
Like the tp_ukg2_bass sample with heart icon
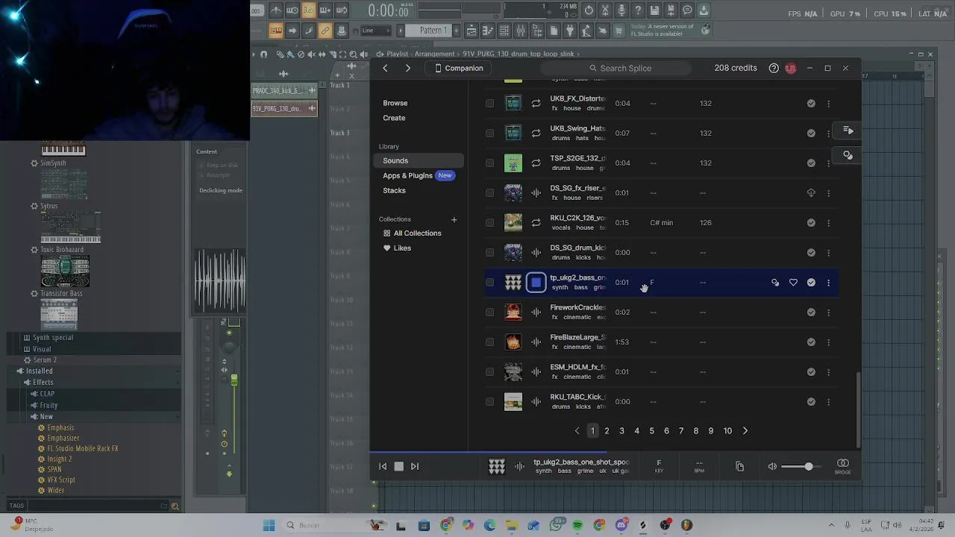coord(793,282)
